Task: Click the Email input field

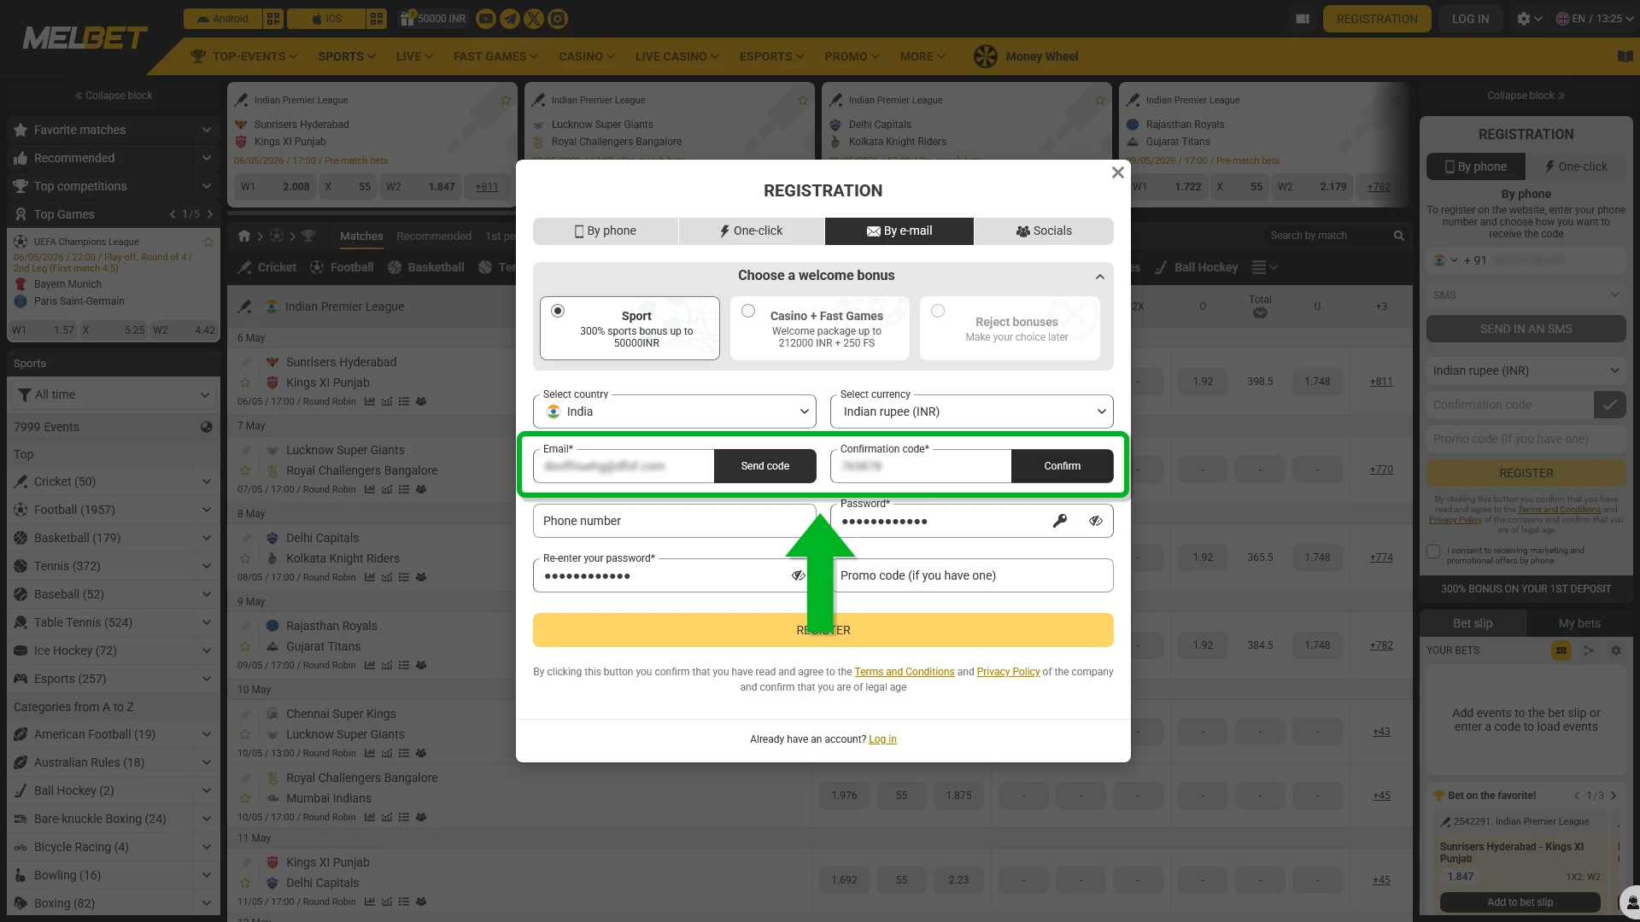Action: (624, 466)
